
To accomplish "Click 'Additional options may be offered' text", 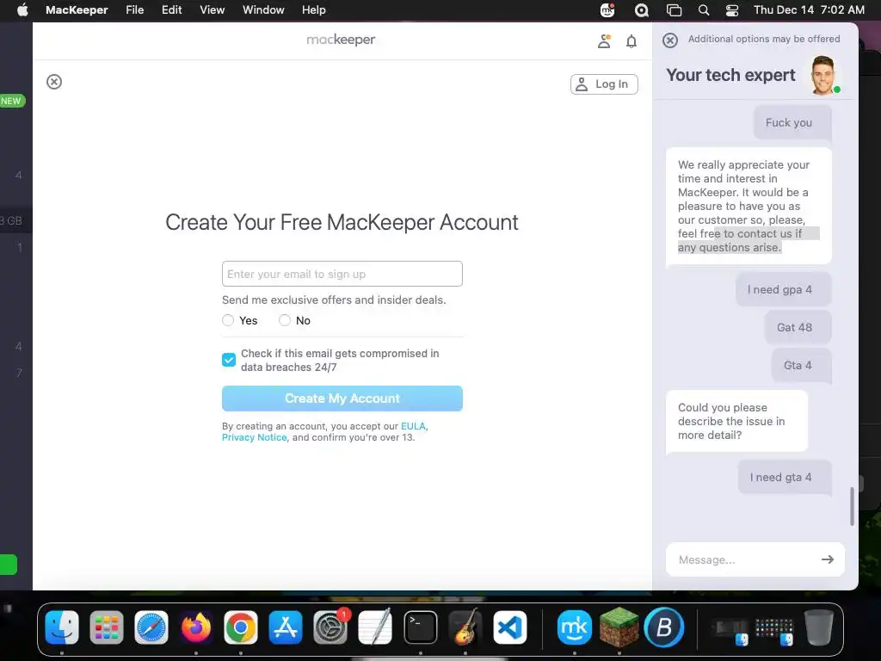I will pyautogui.click(x=764, y=39).
